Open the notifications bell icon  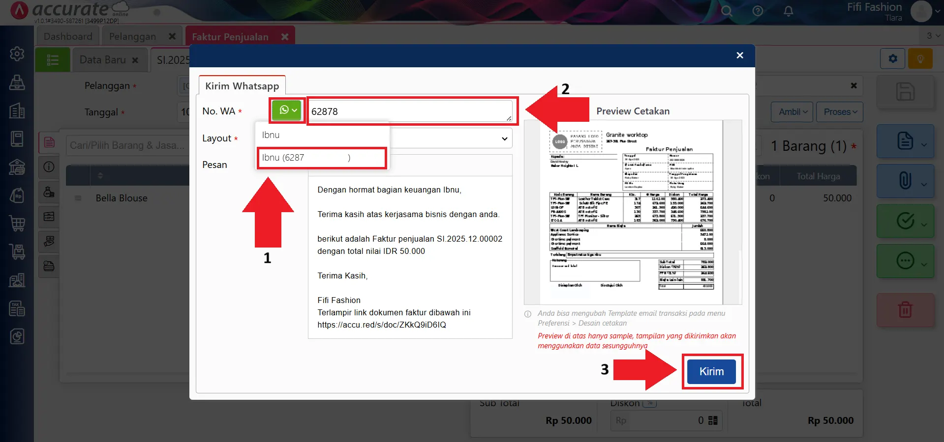[788, 11]
